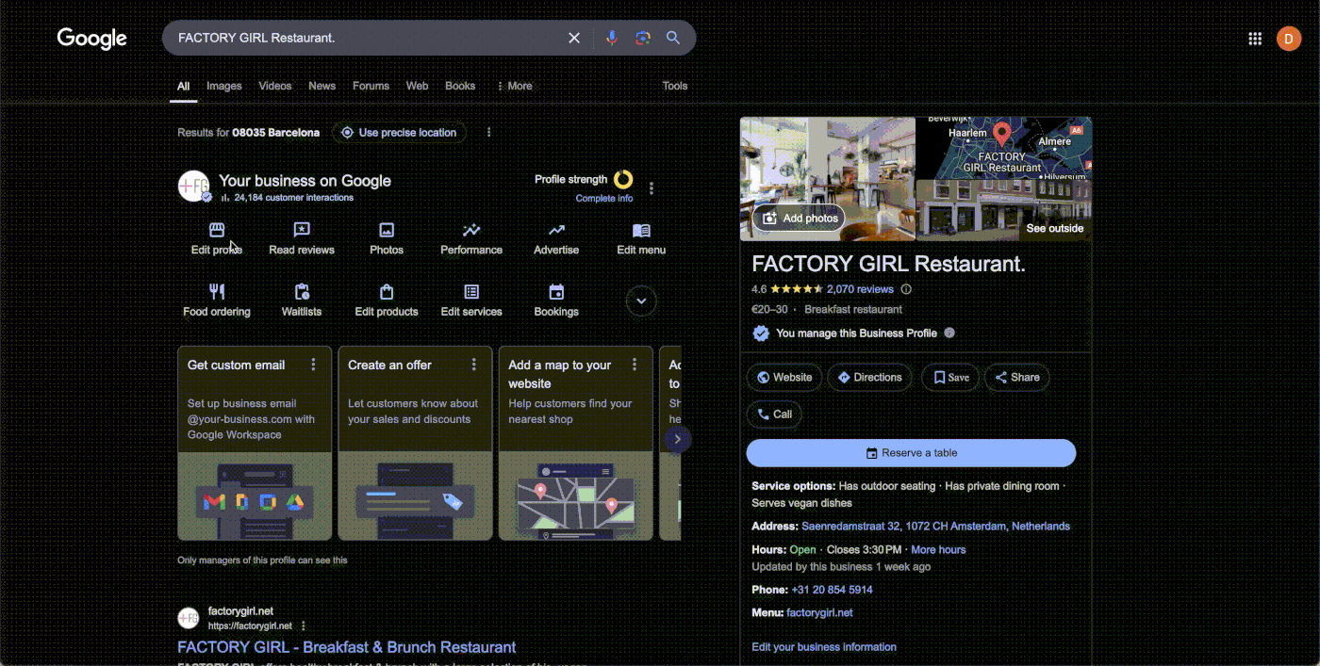Switch to the Images tab
The width and height of the screenshot is (1320, 666).
223,86
